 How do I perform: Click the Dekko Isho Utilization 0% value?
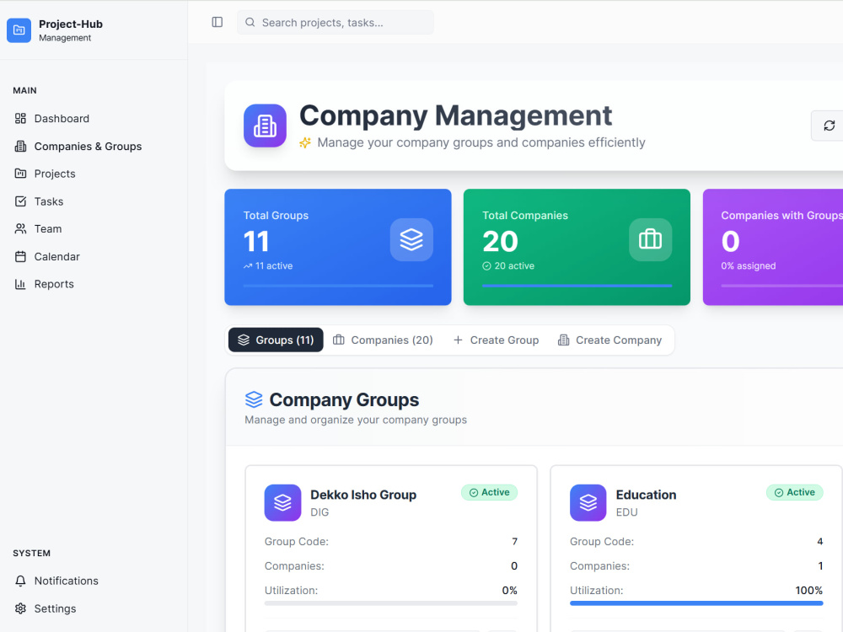(x=510, y=590)
